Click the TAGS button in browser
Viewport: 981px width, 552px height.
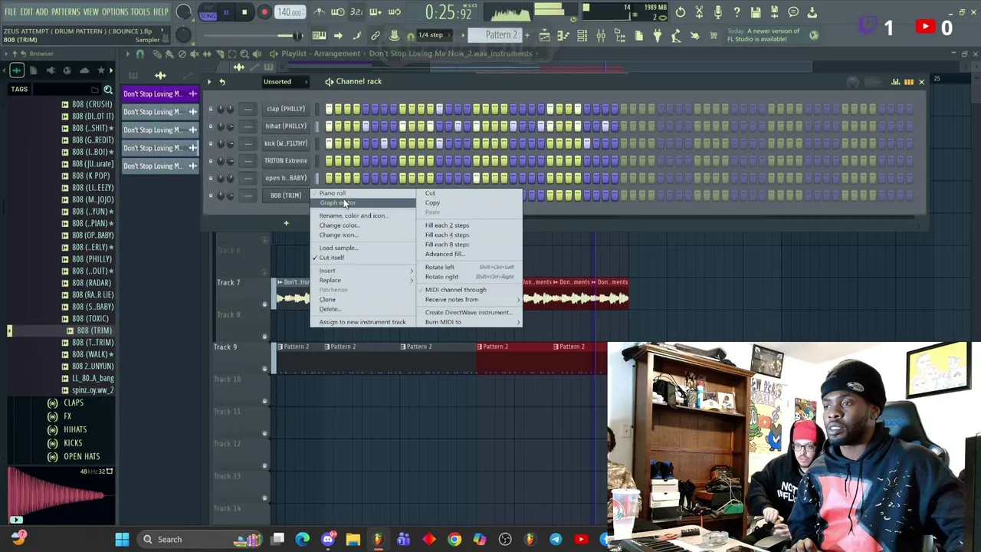point(19,90)
